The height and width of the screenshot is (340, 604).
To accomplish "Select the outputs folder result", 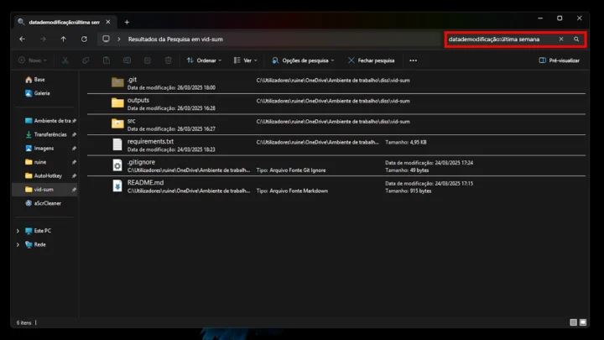I will tap(336, 104).
